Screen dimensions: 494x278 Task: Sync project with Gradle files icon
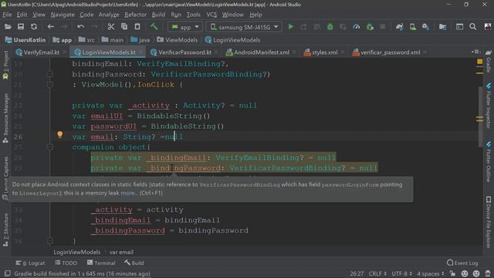400,27
